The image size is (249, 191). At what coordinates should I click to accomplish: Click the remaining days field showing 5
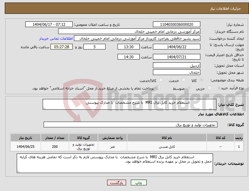94,47
